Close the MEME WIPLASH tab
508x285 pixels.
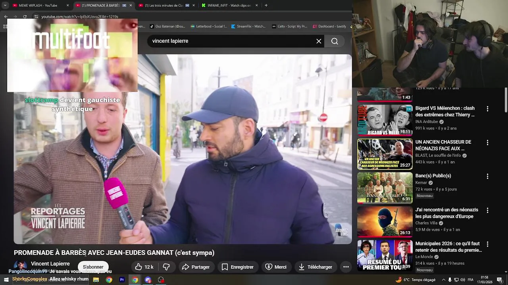coord(67,6)
